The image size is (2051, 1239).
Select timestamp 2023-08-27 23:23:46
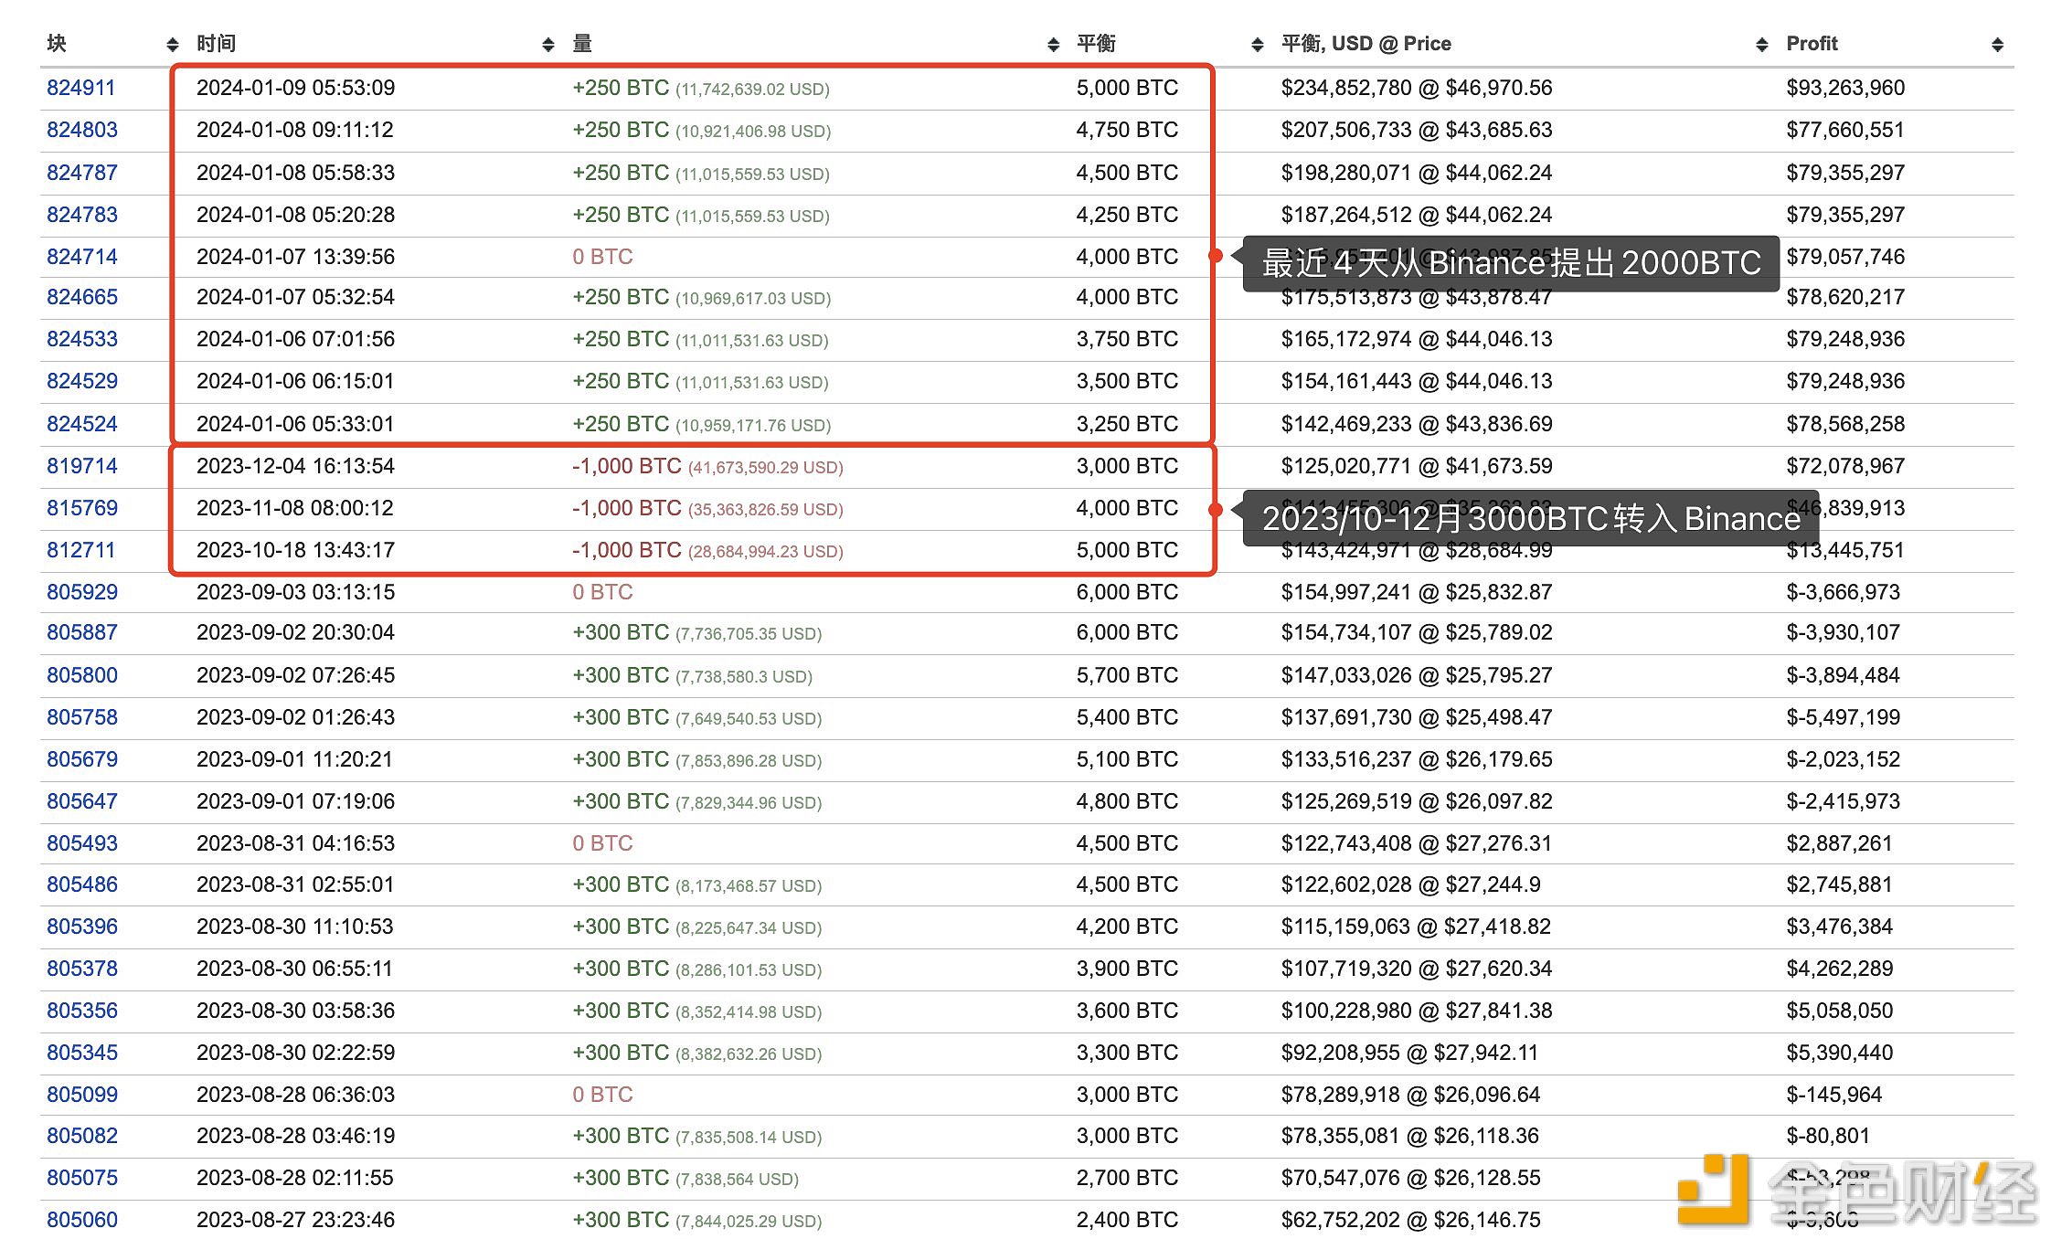296,1220
